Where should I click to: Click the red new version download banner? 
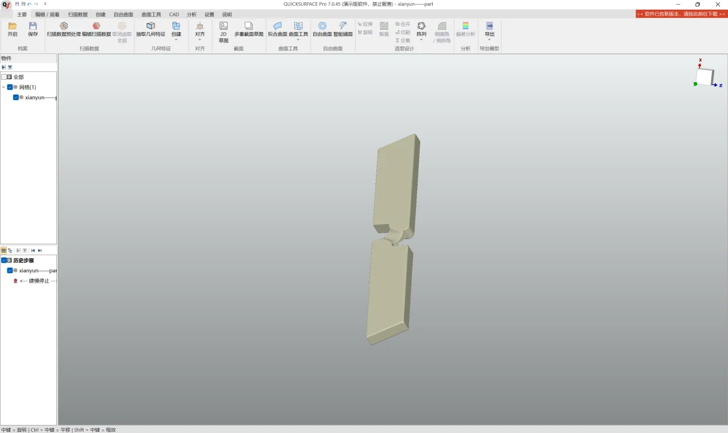pyautogui.click(x=681, y=14)
